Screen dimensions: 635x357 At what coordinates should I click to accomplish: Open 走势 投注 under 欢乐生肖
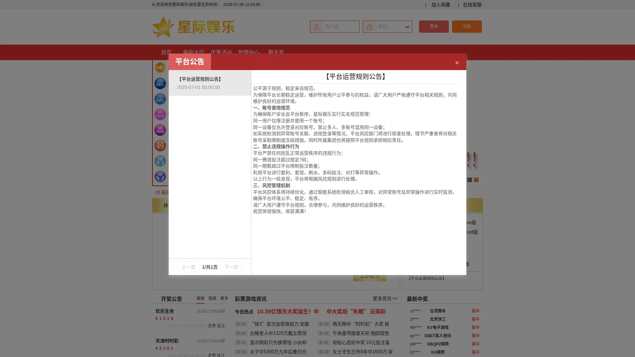(216, 326)
